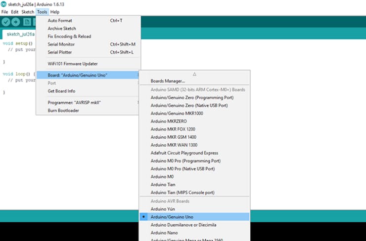Open the File menu

click(4, 12)
